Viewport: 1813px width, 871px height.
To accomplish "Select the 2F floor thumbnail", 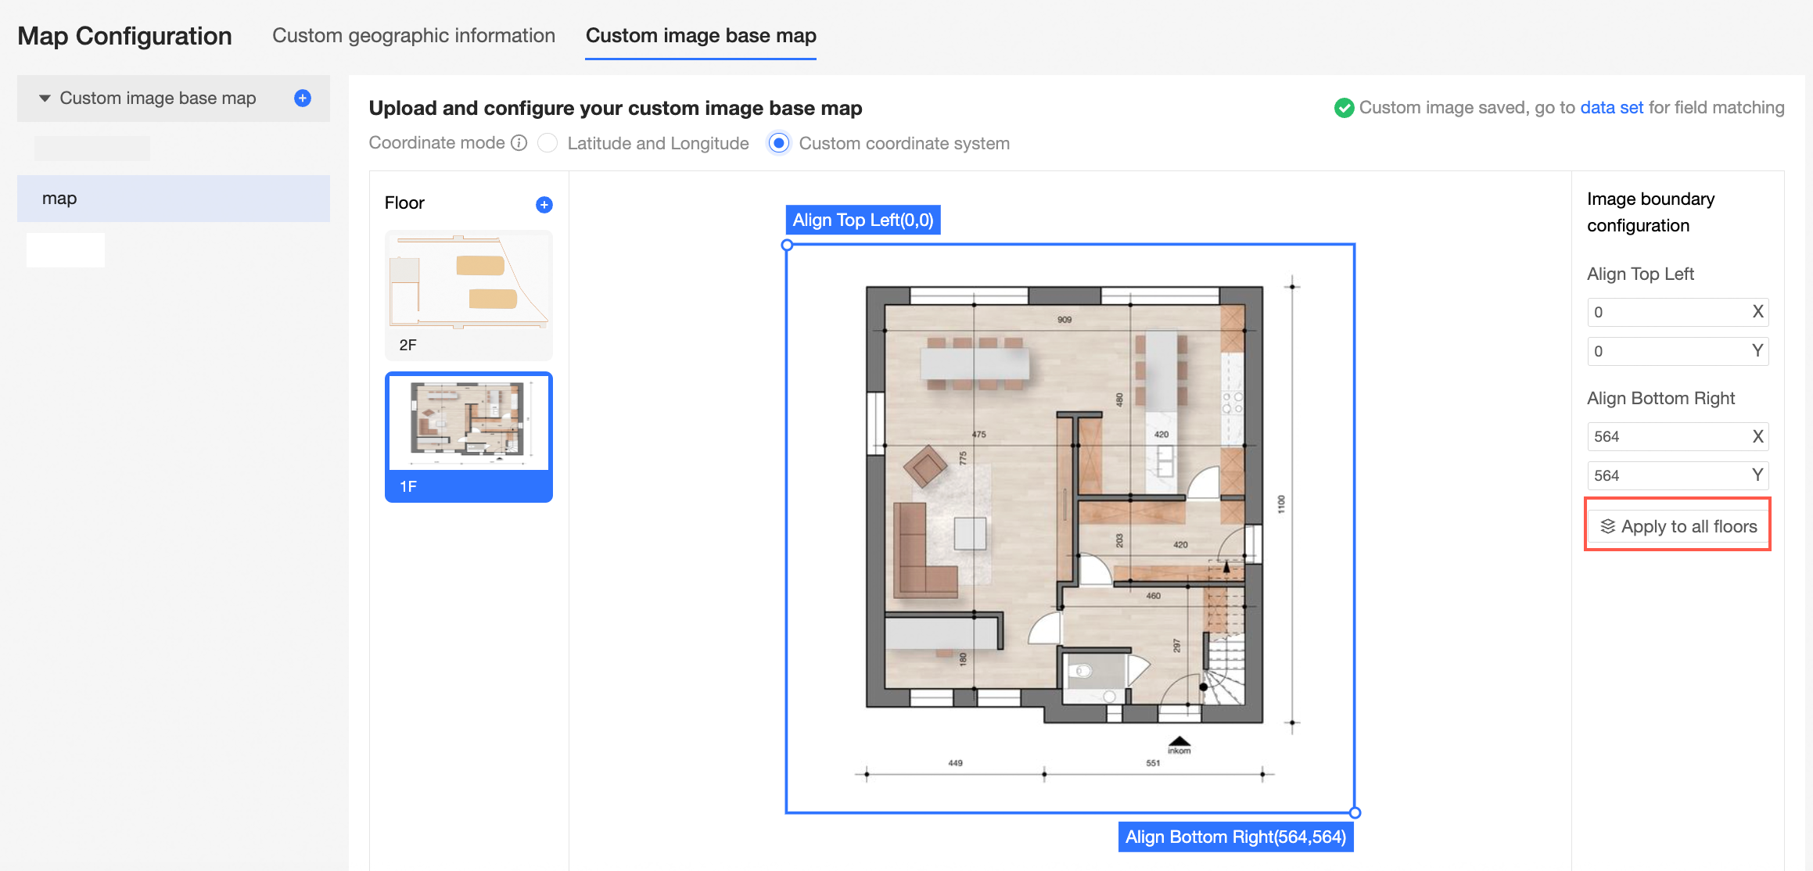I will (x=469, y=295).
